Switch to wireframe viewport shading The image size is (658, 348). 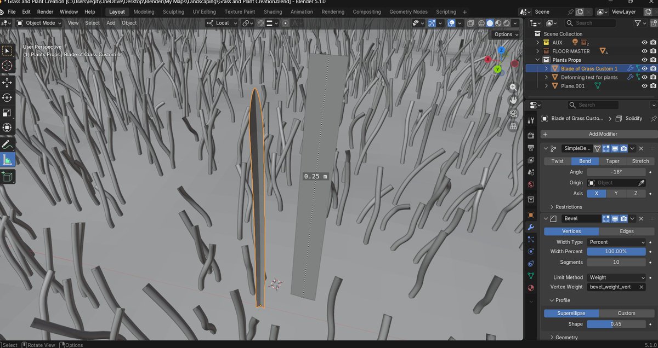482,23
